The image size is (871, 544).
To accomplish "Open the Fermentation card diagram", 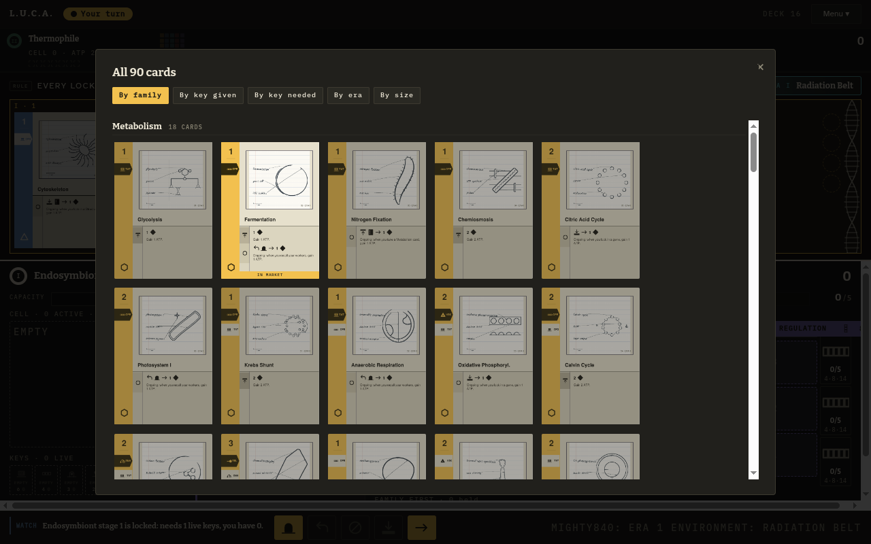I will coord(280,180).
